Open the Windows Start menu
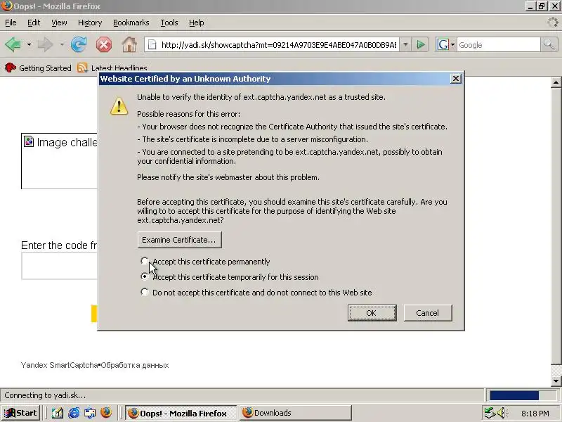The width and height of the screenshot is (562, 422). click(x=21, y=413)
